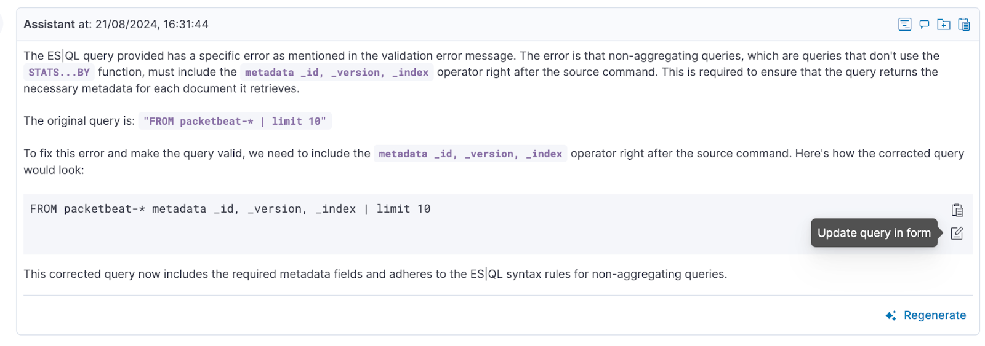Click the metadata snippet following 'To fix this error'
Image resolution: width=985 pixels, height=346 pixels.
coord(470,154)
